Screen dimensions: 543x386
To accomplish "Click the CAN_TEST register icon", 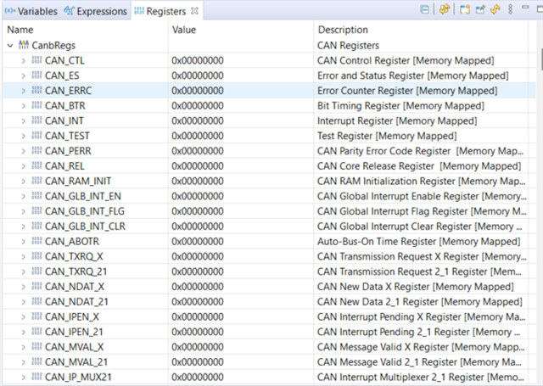I will pyautogui.click(x=36, y=136).
